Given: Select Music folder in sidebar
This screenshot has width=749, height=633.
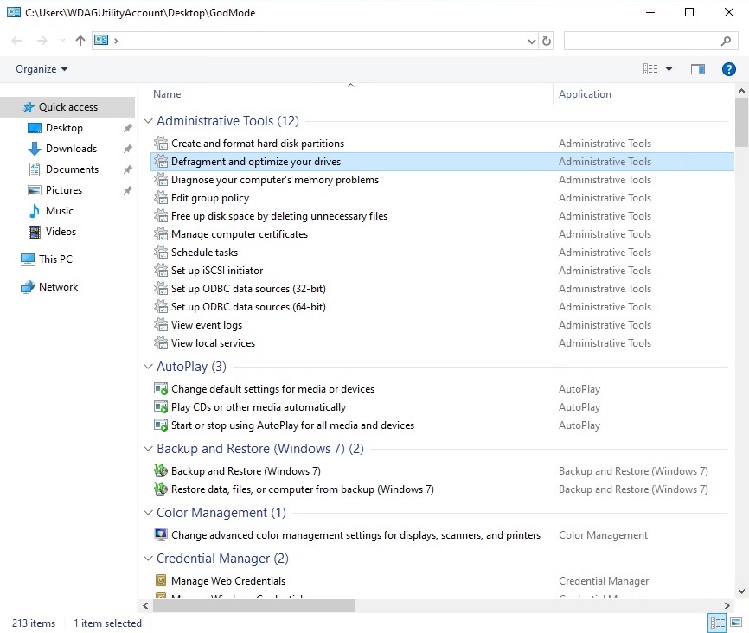Looking at the screenshot, I should 59,211.
